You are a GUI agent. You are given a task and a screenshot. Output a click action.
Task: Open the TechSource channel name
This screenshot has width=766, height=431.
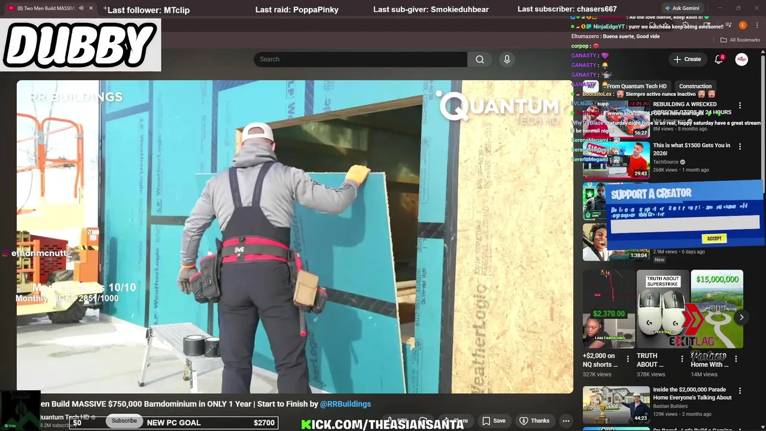665,162
